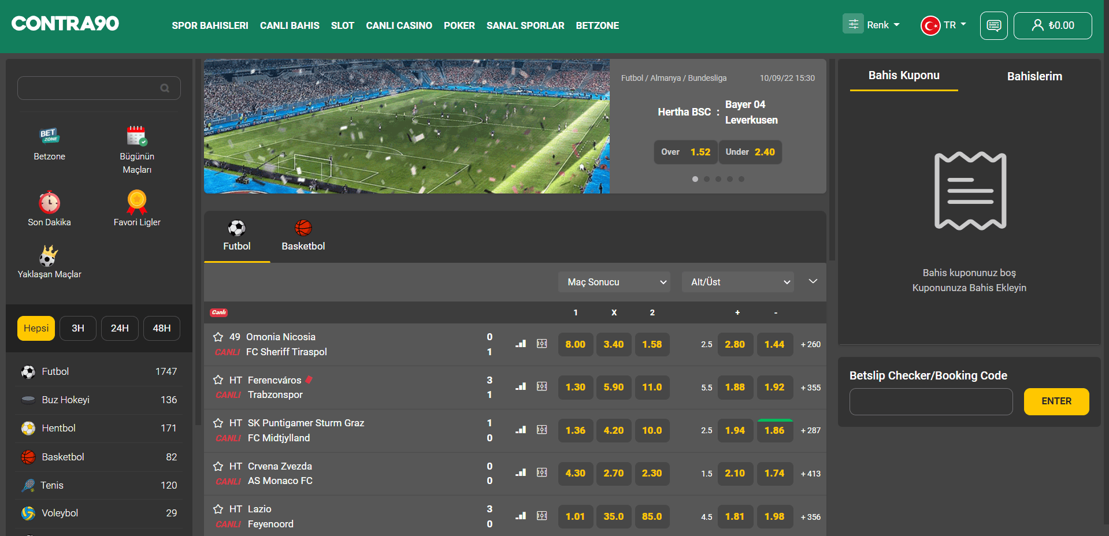Open statistics bars for Sturm Graz match

click(521, 430)
